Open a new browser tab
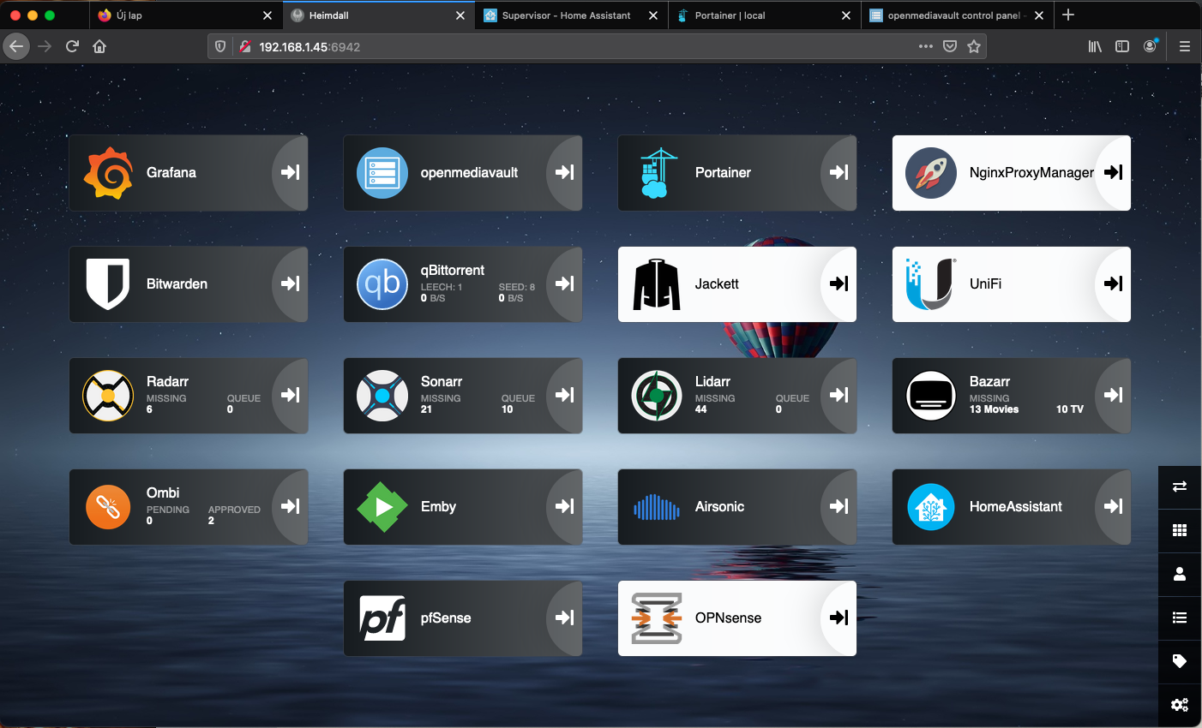This screenshot has height=728, width=1202. point(1068,15)
